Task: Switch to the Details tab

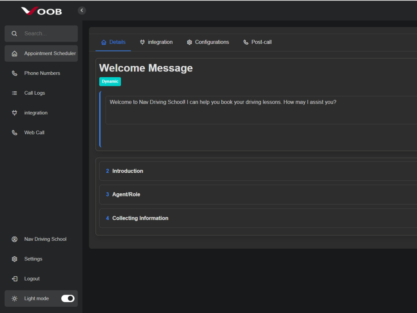Action: click(113, 42)
